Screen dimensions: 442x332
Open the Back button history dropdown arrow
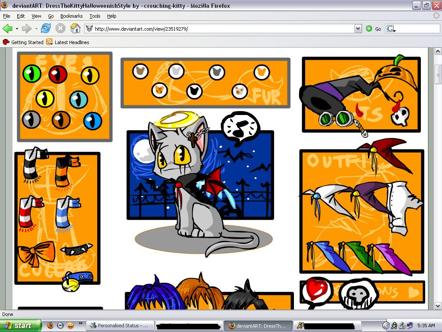[x=17, y=29]
